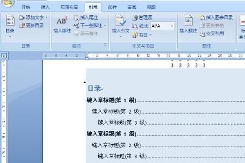Open 下一条脚注 dropdown arrow

(105, 25)
